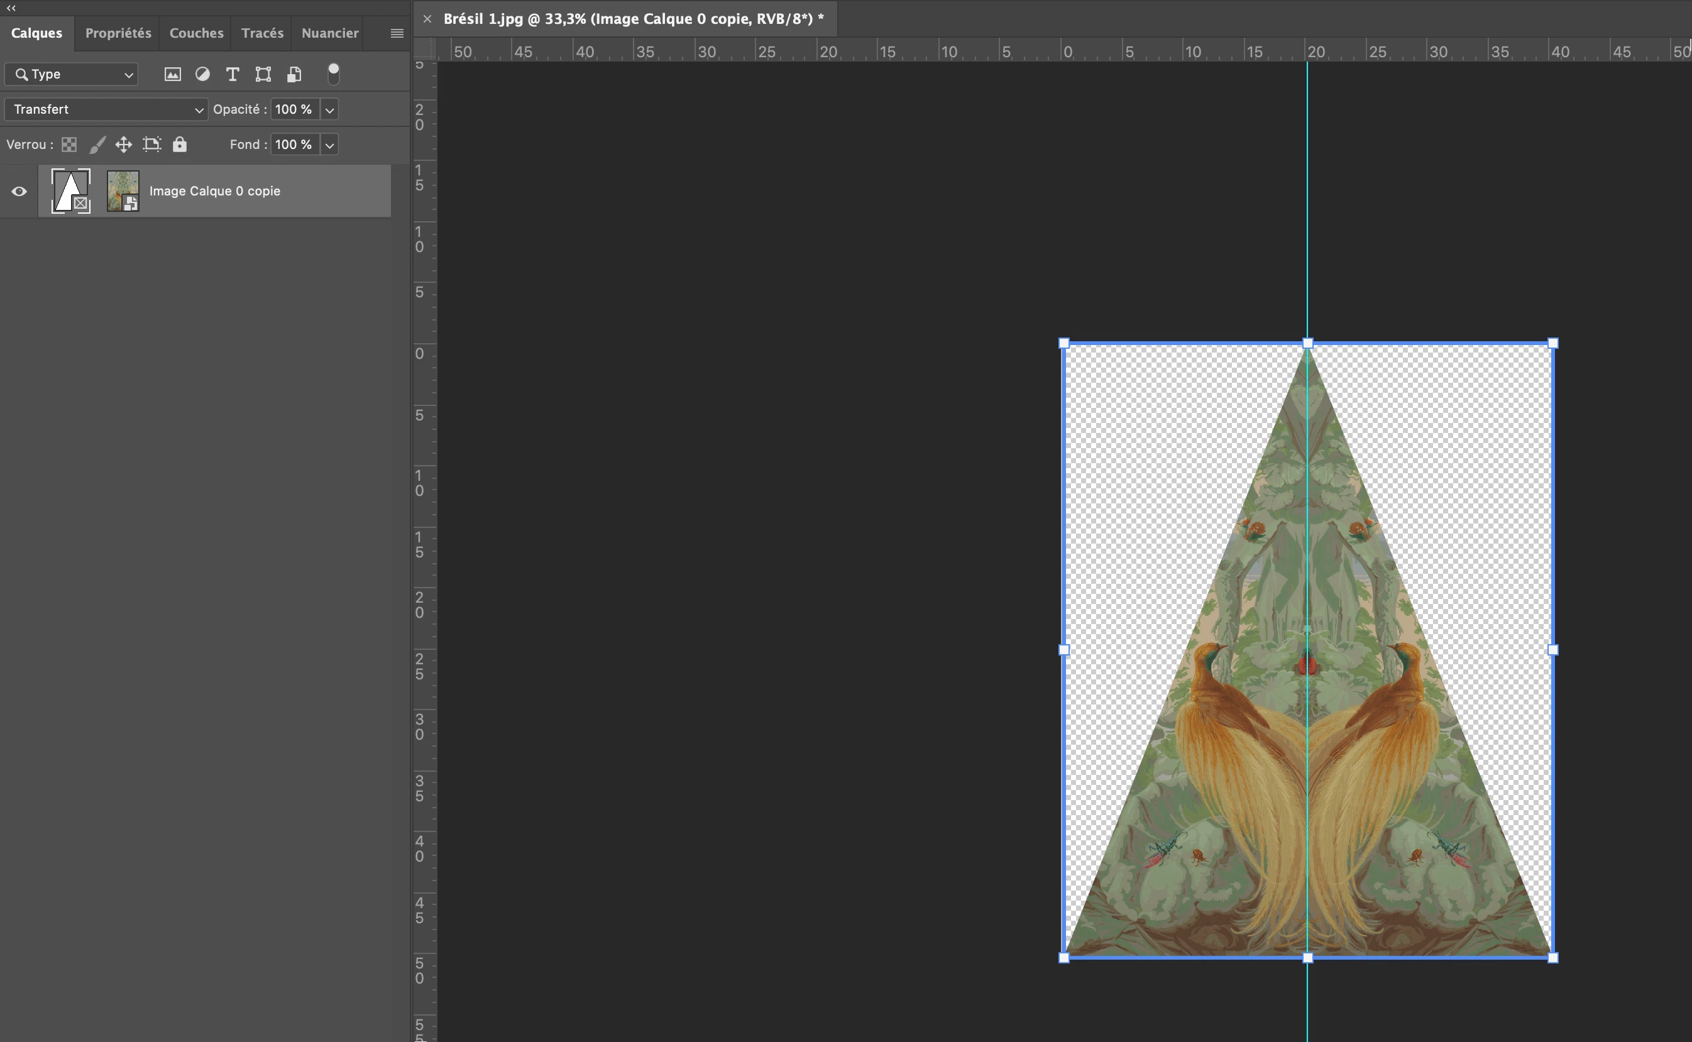Open the Transfert blend mode dropdown

pos(106,109)
